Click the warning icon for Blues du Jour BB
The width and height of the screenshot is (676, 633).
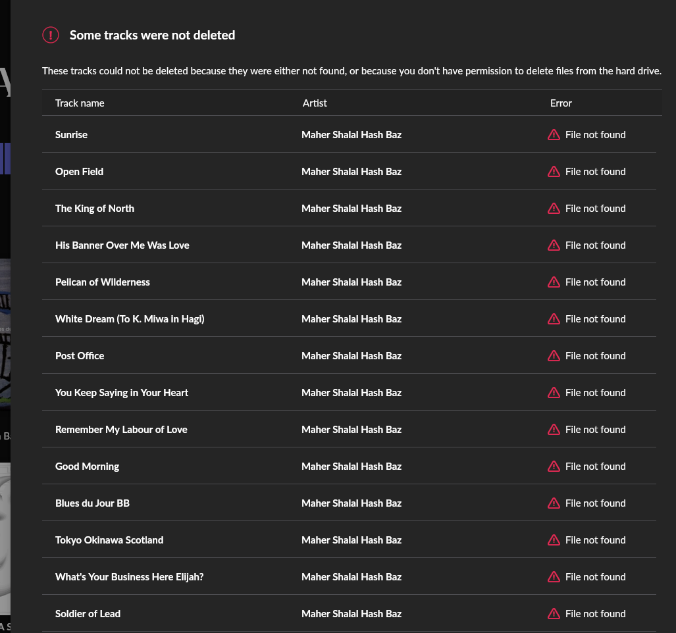554,503
